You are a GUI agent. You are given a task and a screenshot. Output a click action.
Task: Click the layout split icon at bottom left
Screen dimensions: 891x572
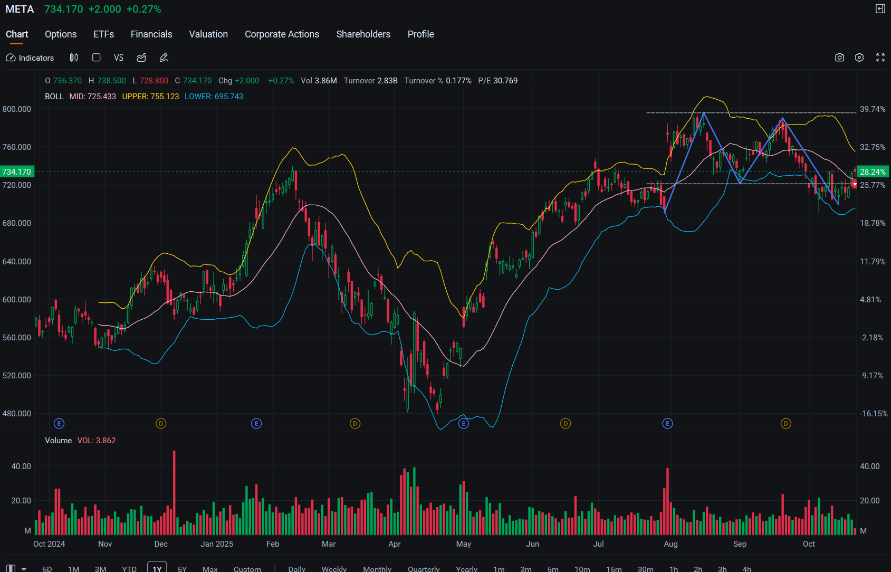(11, 568)
